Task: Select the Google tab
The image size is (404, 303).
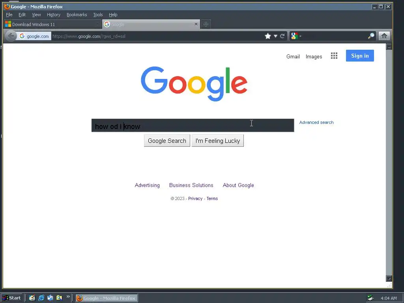Action: tap(151, 24)
